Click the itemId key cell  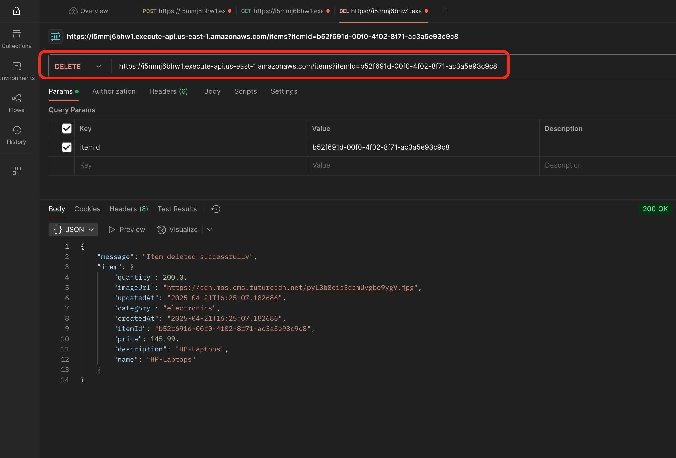tap(191, 147)
